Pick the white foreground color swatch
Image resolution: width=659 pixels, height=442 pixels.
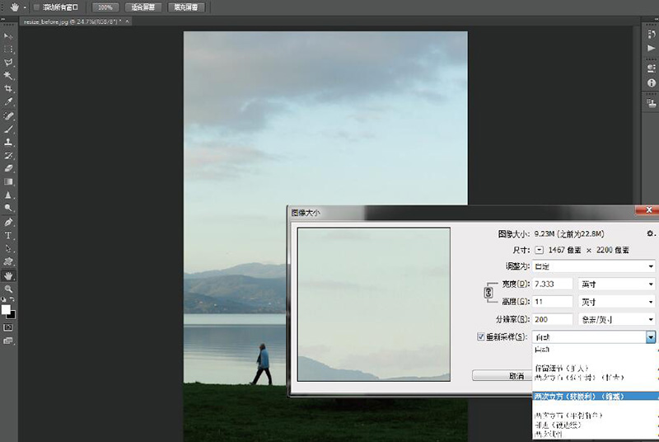click(x=5, y=309)
